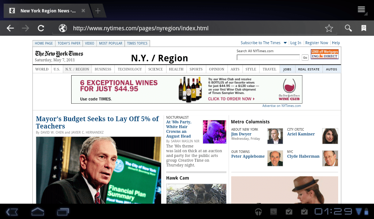Open the REAL ESTATE section
The height and width of the screenshot is (219, 374).
pyautogui.click(x=309, y=69)
